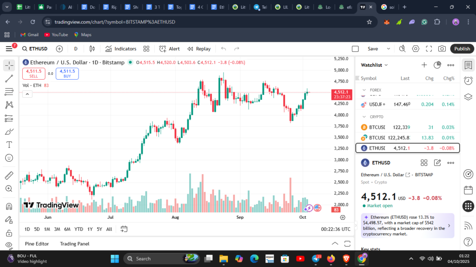Screen dimensions: 476x267
Task: Select the Measure ruler tool
Action: [x=8, y=175]
